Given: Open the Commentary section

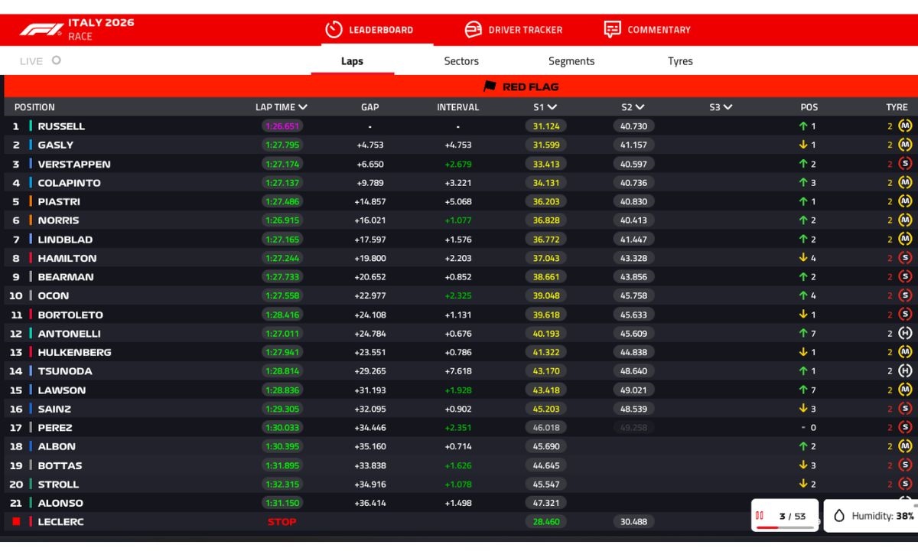Looking at the screenshot, I should [x=659, y=30].
